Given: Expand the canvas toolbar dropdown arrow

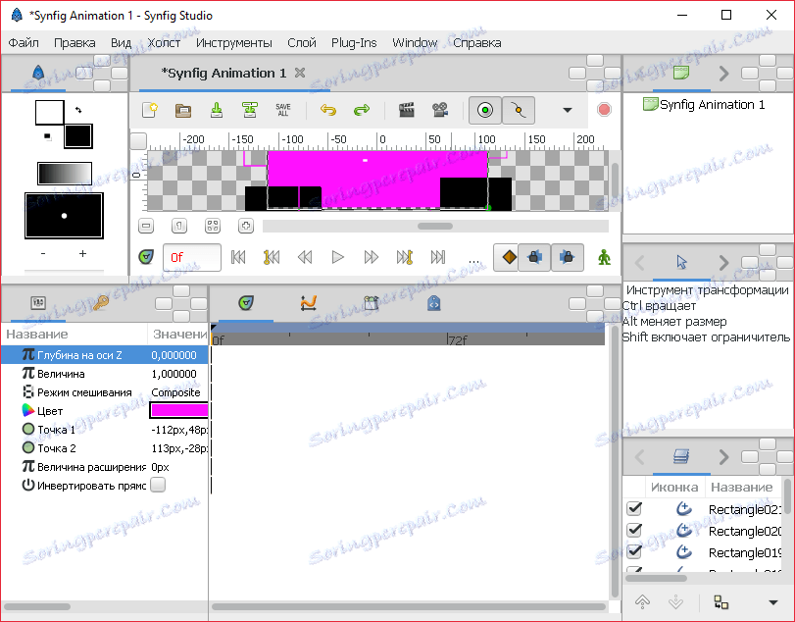Looking at the screenshot, I should [567, 110].
